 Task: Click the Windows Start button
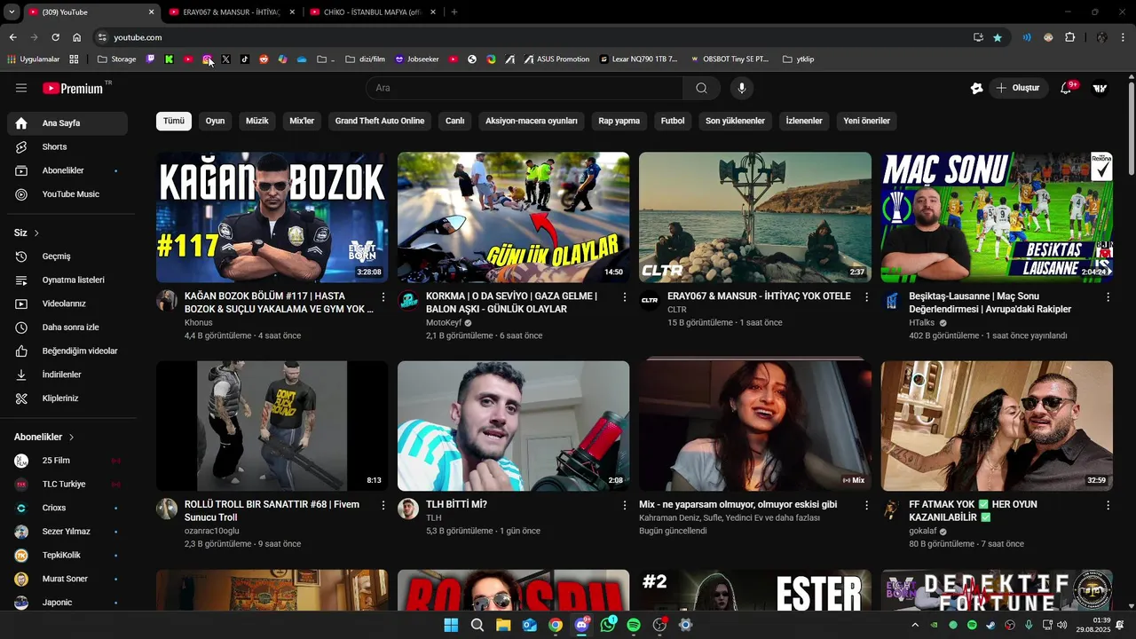pyautogui.click(x=451, y=625)
